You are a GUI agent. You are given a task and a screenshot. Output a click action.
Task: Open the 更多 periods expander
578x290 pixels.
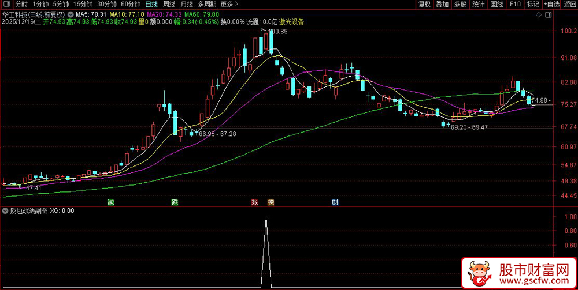pyautogui.click(x=227, y=4)
